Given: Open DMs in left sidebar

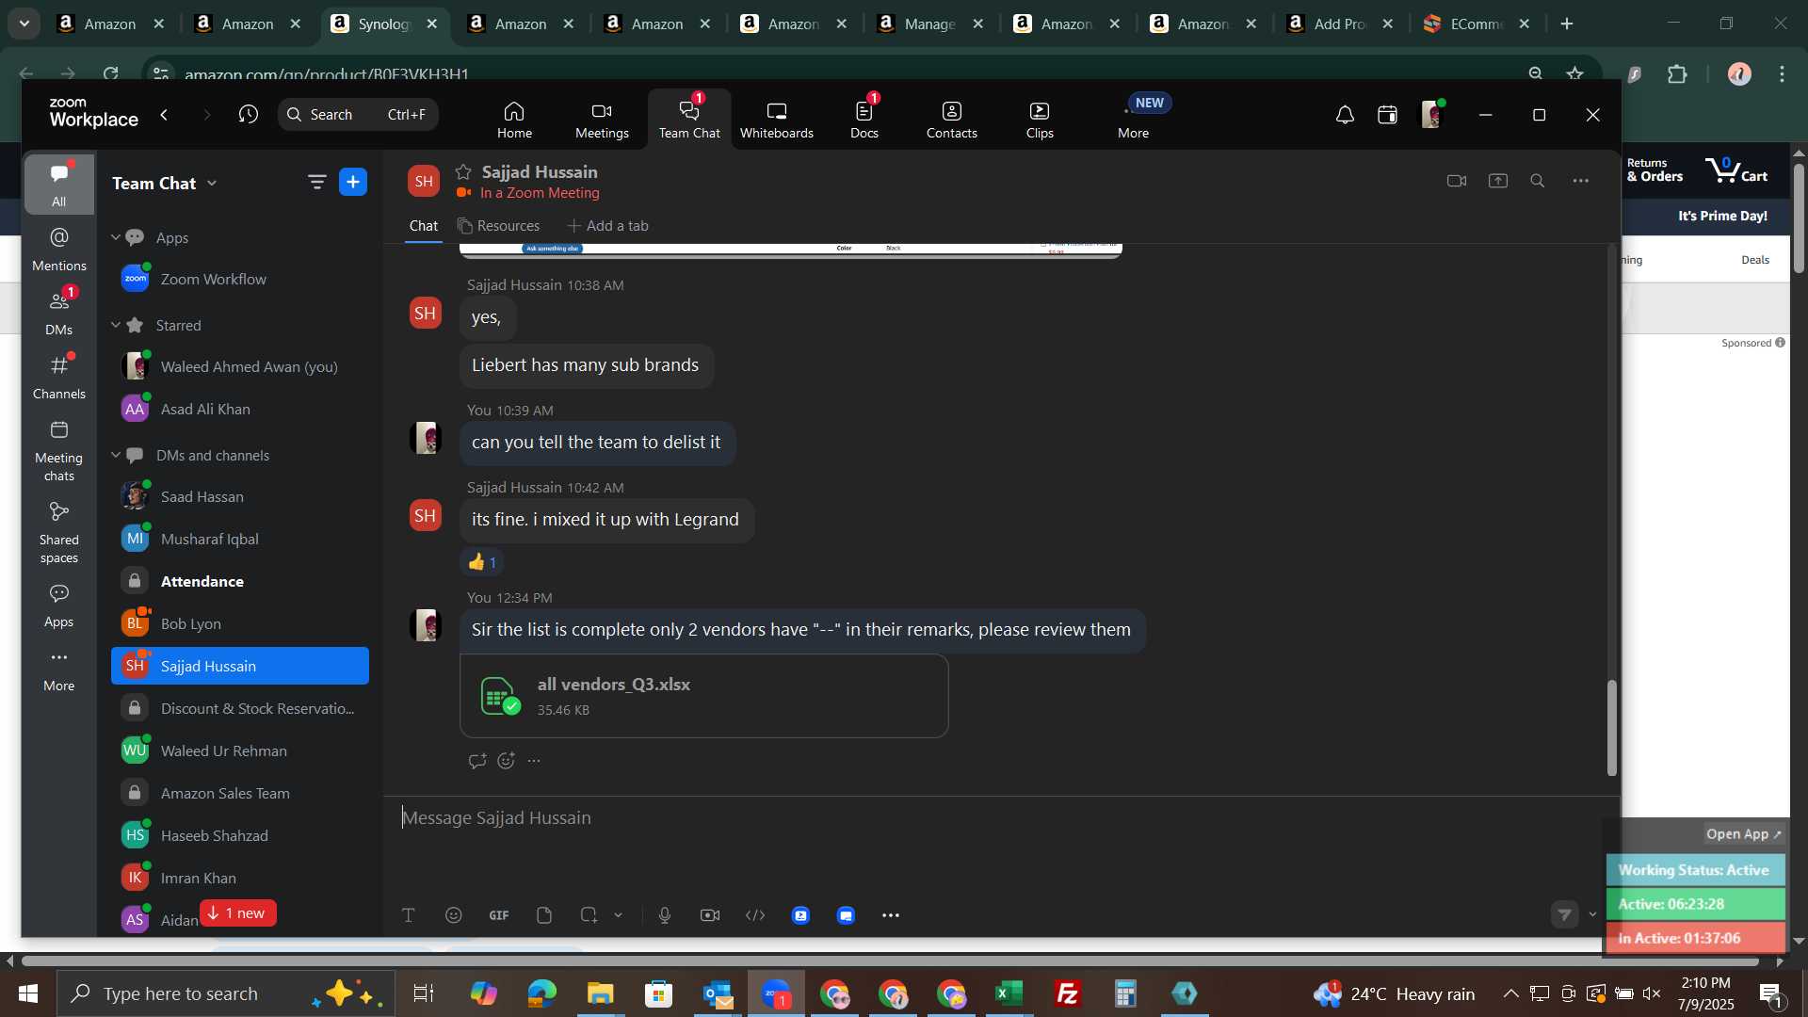Looking at the screenshot, I should tap(59, 313).
